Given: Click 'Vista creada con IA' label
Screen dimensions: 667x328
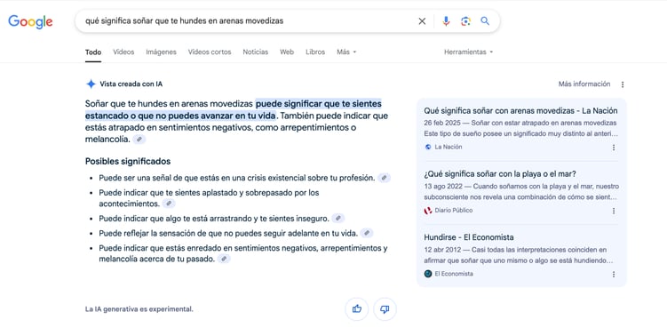Looking at the screenshot, I should [x=131, y=84].
